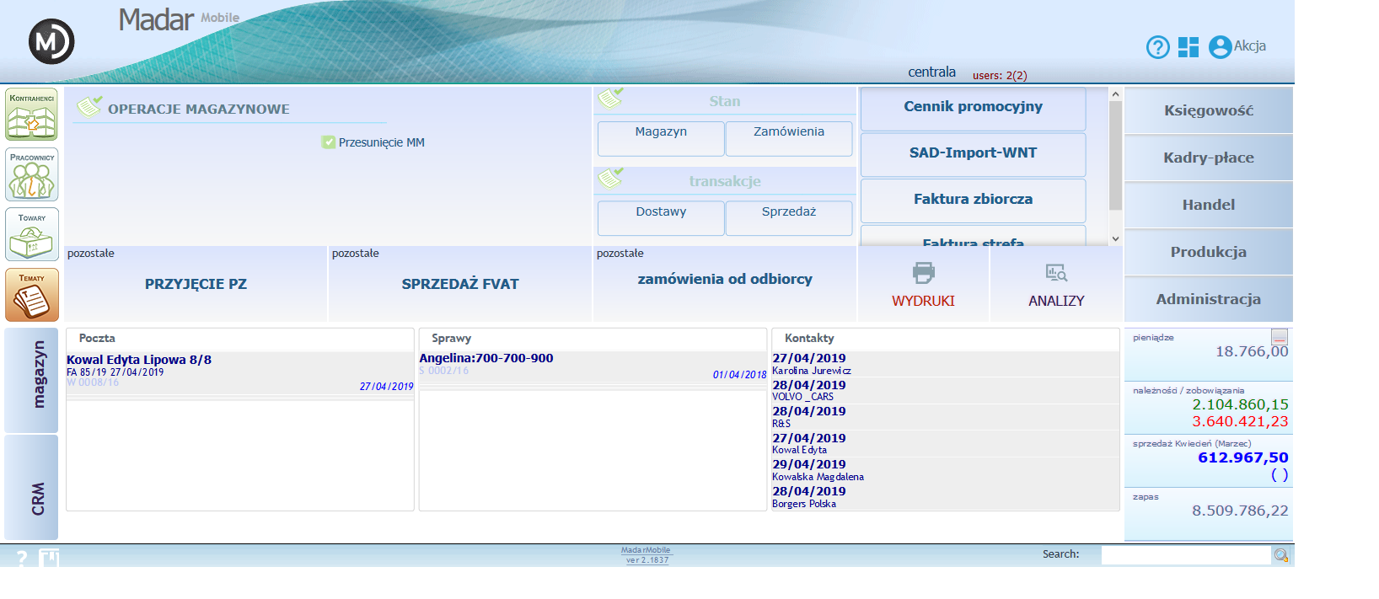Open the Wydruki printer icon
The height and width of the screenshot is (599, 1379).
click(924, 273)
